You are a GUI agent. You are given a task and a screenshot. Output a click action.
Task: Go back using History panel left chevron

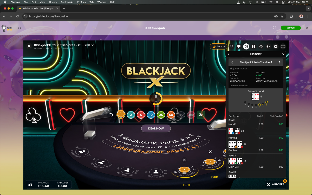coord(229,54)
